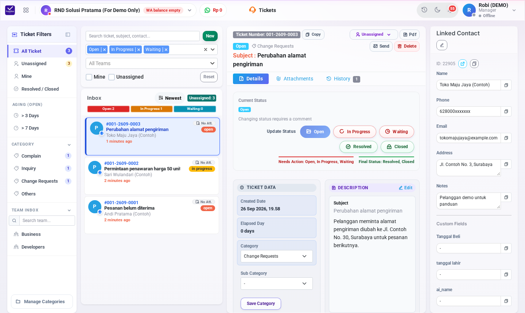Copy the Tanggal Beli field icon
525x313 pixels.
tap(506, 248)
